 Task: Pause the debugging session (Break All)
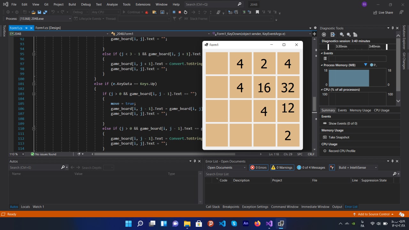click(x=174, y=12)
